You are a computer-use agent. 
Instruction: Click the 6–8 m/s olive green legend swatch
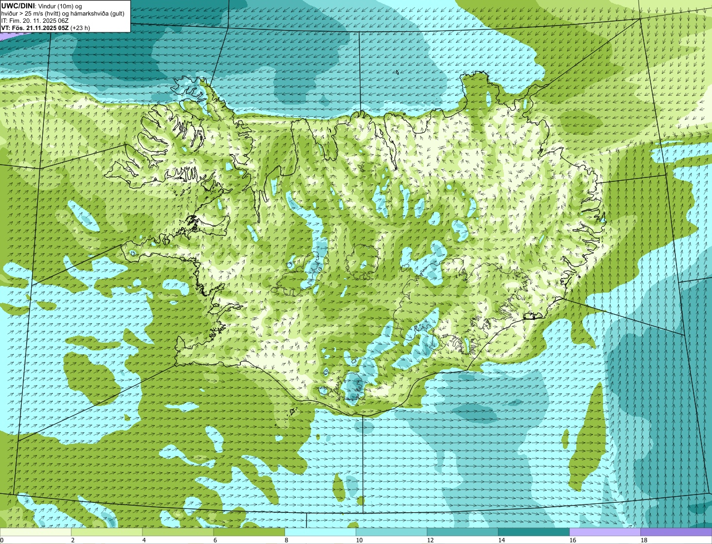point(249,532)
